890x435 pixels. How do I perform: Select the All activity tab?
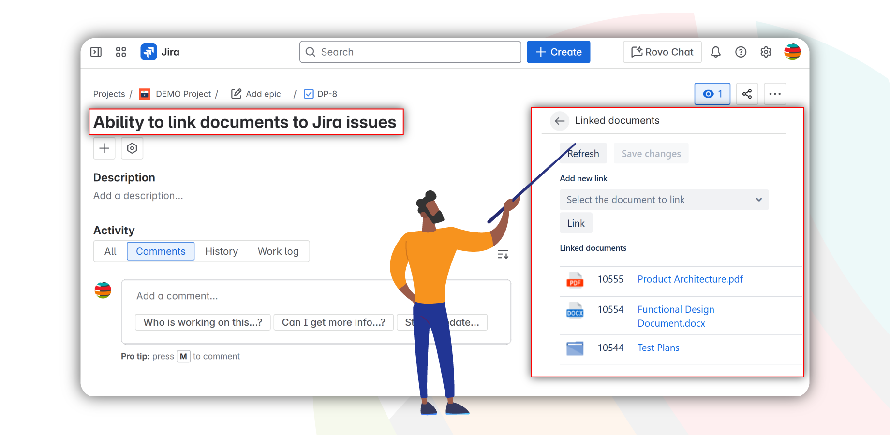110,251
